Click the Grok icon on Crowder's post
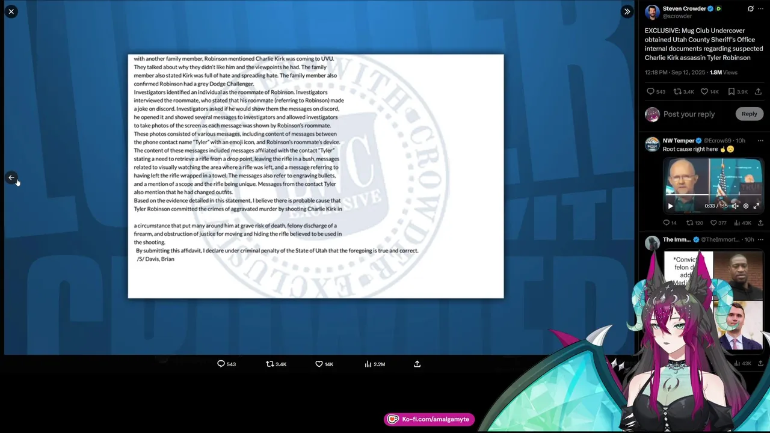770x433 pixels. [750, 9]
